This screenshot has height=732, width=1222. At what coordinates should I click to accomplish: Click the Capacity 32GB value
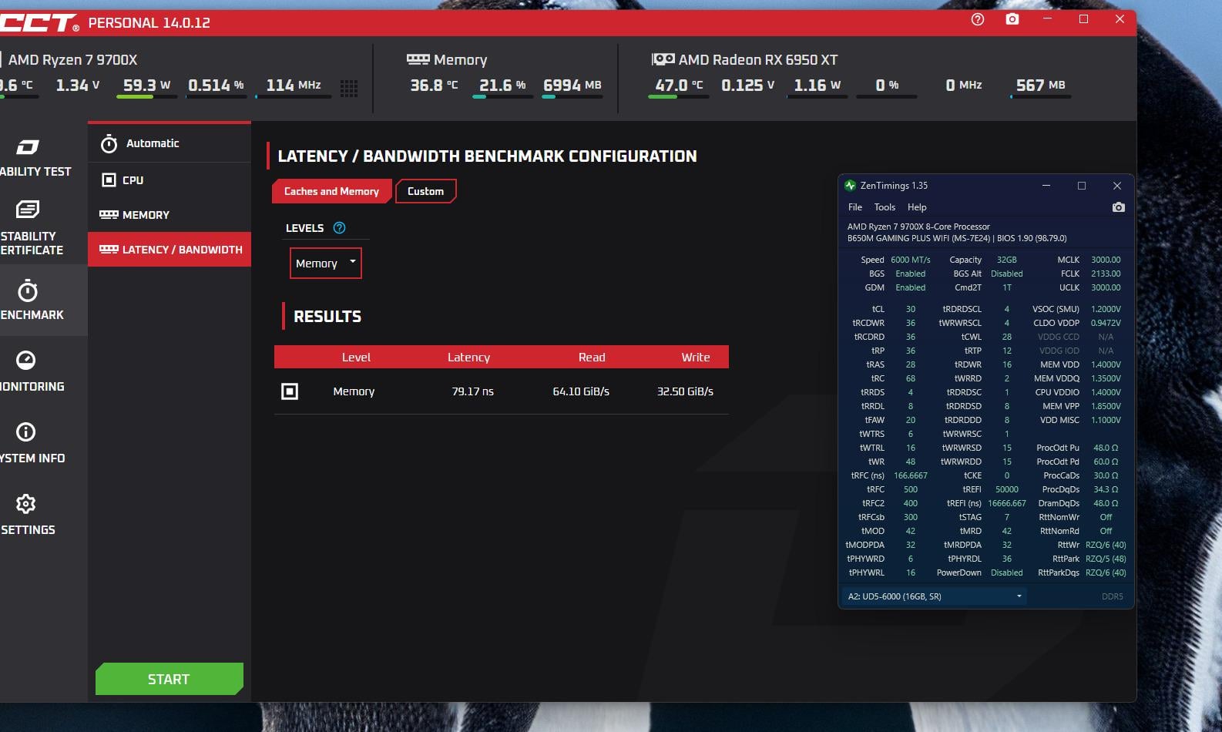click(1006, 260)
